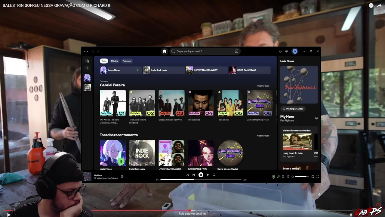Select the Podcasts filter chip
385x217 pixels.
(127, 61)
